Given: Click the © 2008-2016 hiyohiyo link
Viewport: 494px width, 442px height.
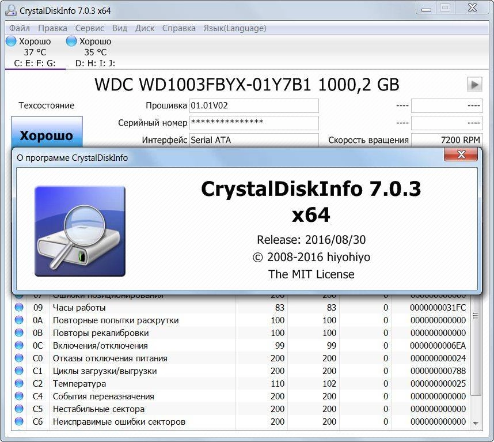Looking at the screenshot, I should [x=311, y=257].
